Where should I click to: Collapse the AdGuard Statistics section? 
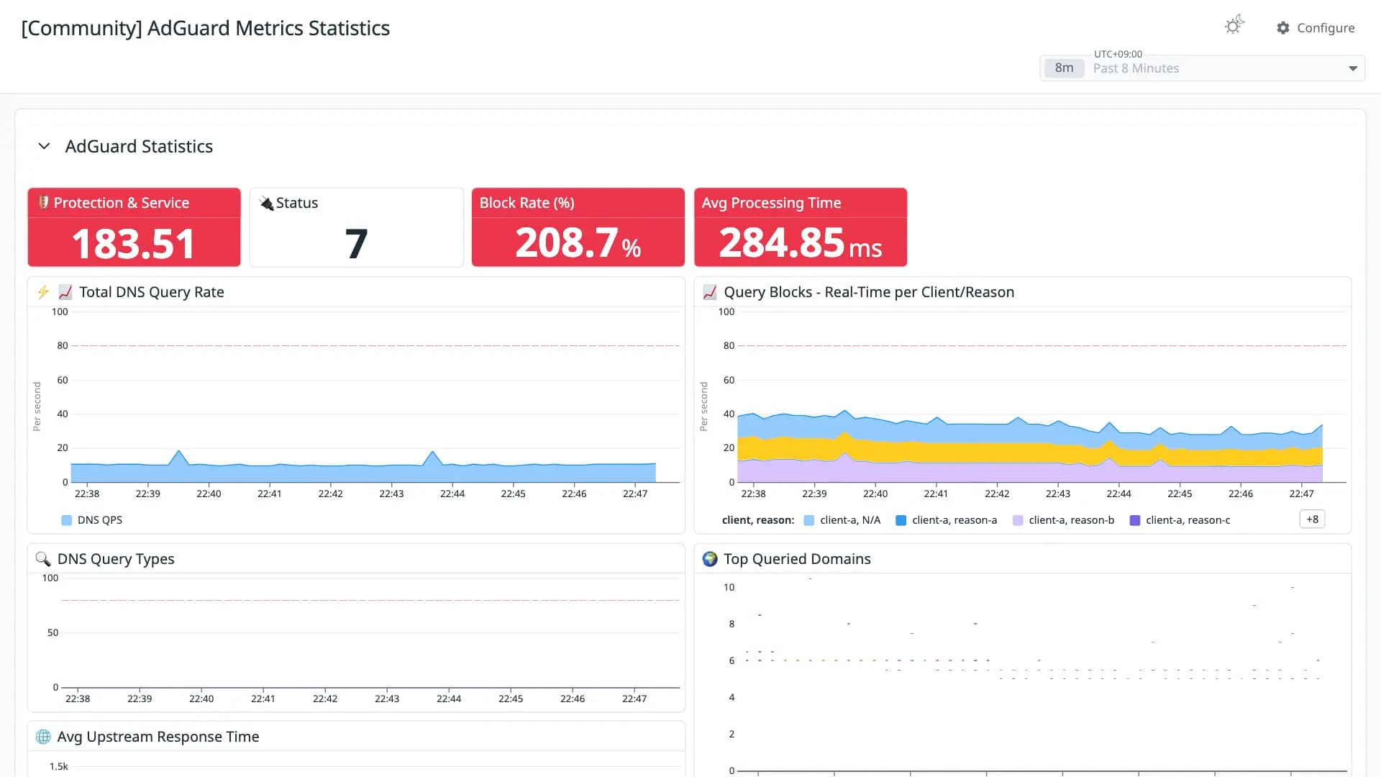click(44, 146)
